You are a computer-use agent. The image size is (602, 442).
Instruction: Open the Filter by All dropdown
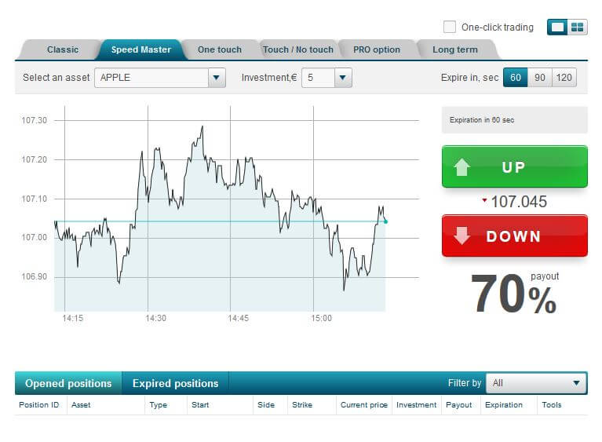536,383
